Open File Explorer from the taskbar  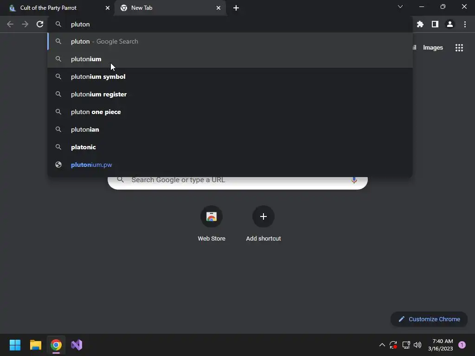point(35,345)
